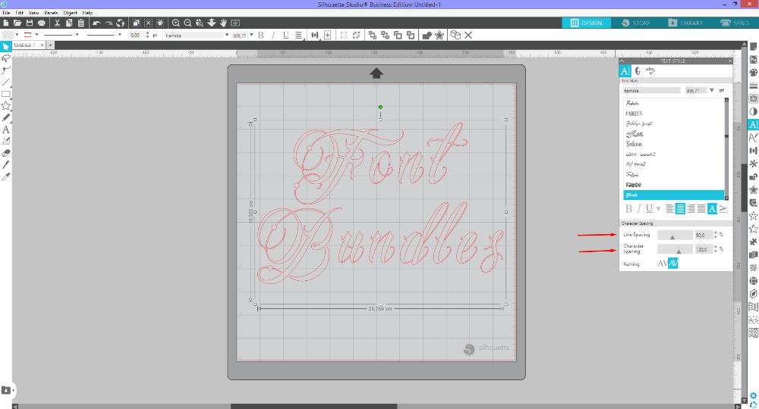The width and height of the screenshot is (759, 409).
Task: Paste from clipboard icon
Action: pyautogui.click(x=81, y=23)
